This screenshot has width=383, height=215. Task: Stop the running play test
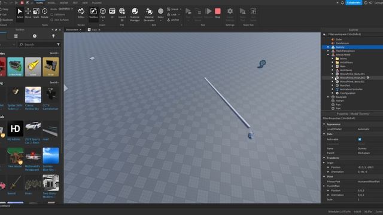click(x=218, y=13)
